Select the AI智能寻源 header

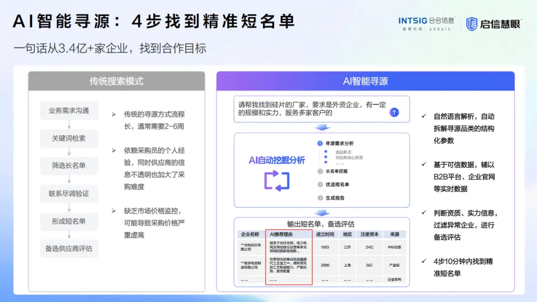365,81
